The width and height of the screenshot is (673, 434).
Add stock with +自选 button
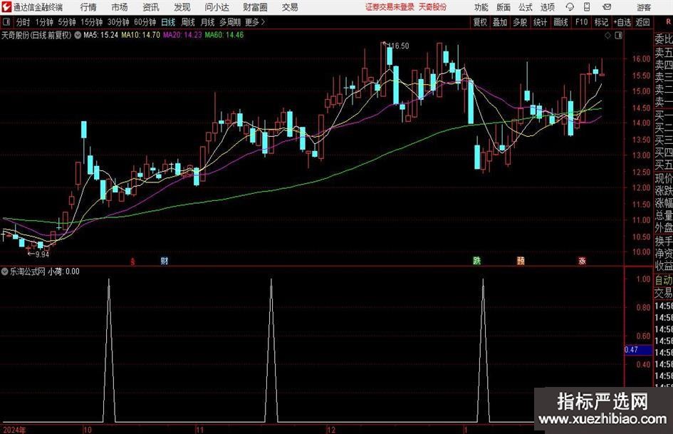[622, 22]
